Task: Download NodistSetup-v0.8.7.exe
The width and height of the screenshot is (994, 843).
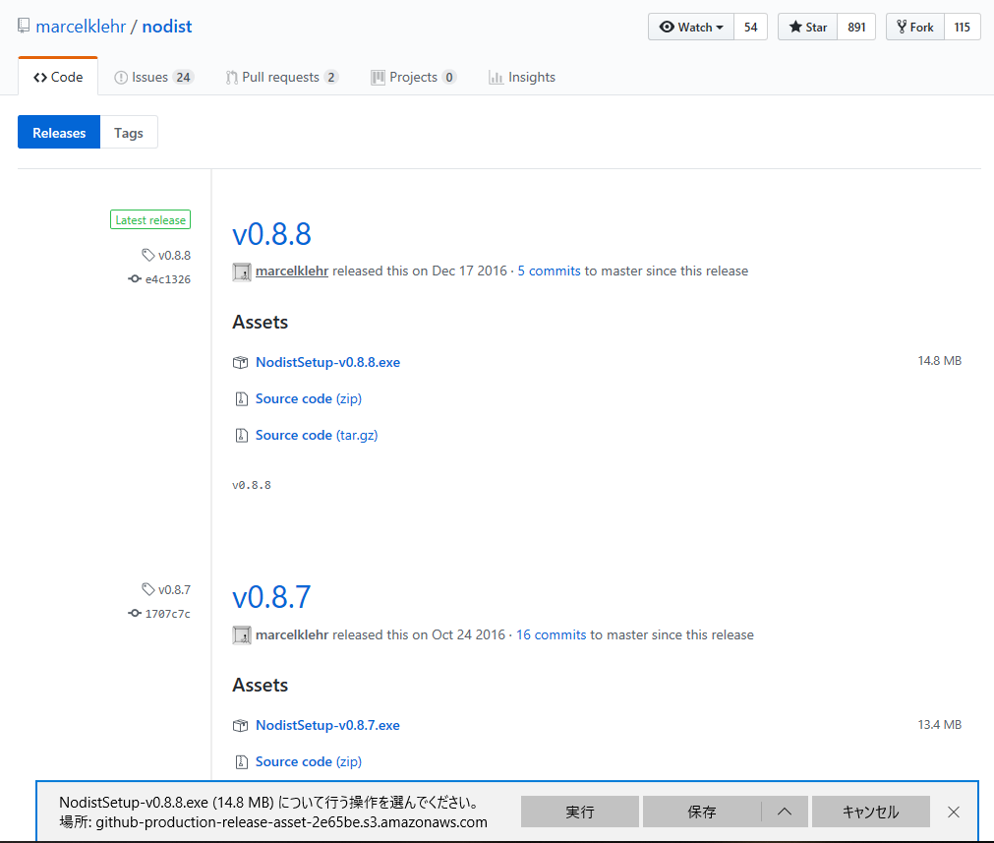Action: (x=327, y=725)
